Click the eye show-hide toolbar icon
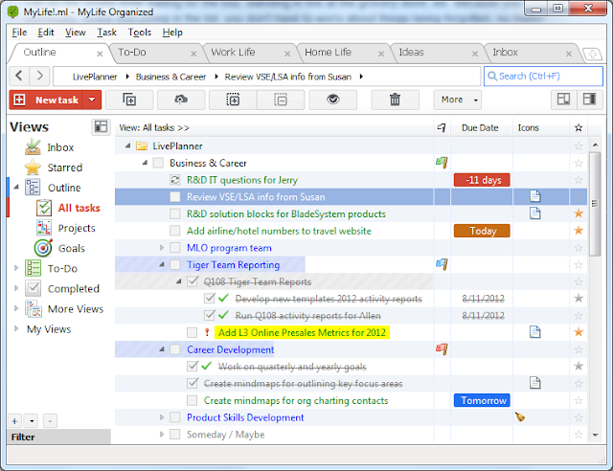The width and height of the screenshot is (613, 471). (x=332, y=101)
